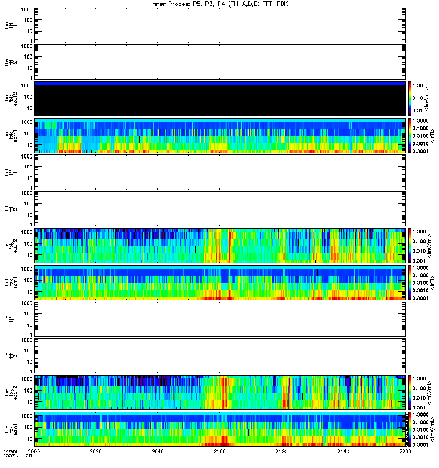Click the '<|nT|>' unit beside thd scm1 colorbar
Image resolution: width=439 pixels, height=468 pixels.
coord(432,283)
